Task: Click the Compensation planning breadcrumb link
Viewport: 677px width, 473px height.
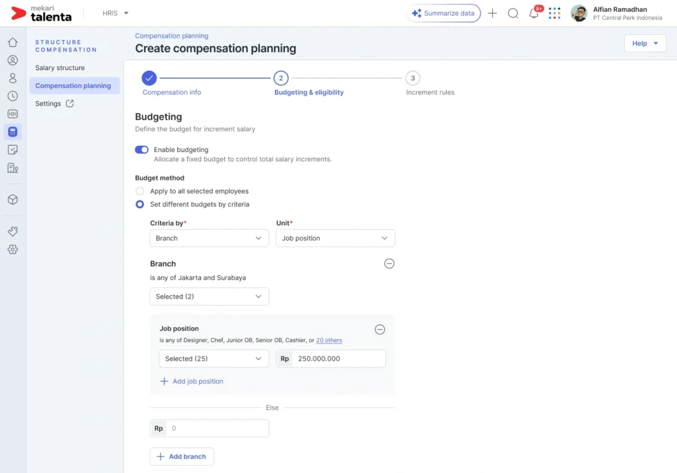Action: pos(171,36)
